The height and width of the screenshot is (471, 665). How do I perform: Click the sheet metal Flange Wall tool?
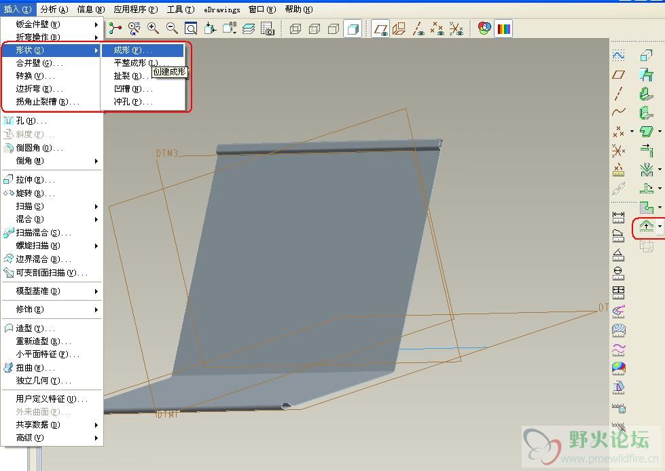point(647,112)
